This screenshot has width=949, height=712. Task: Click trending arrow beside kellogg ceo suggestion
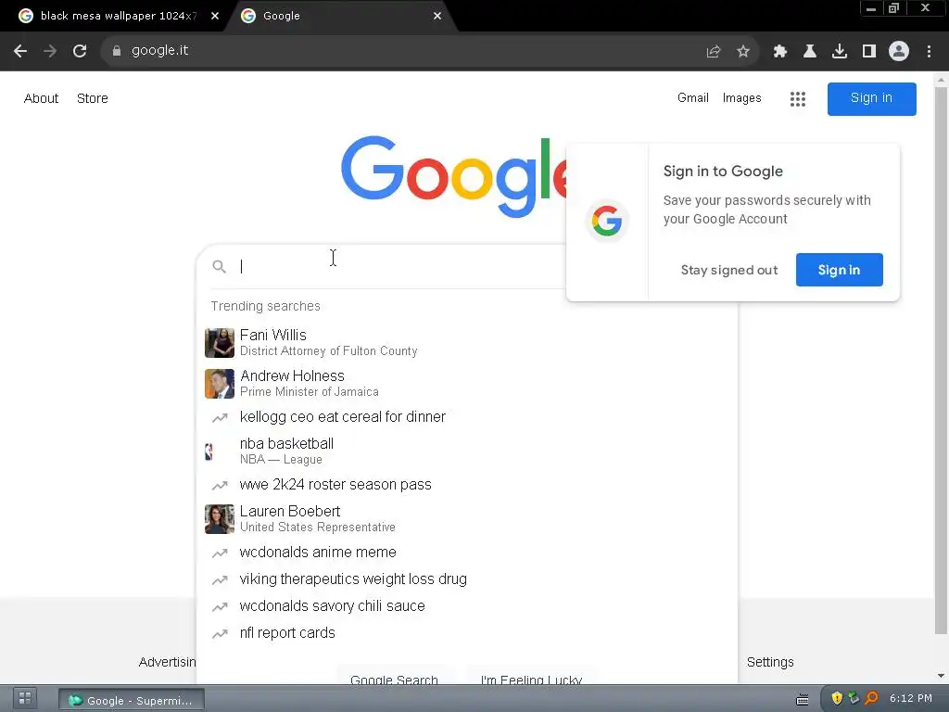click(220, 417)
